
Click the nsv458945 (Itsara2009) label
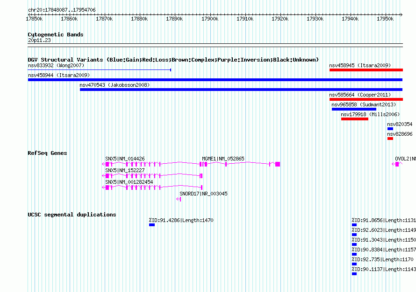pyautogui.click(x=360, y=65)
